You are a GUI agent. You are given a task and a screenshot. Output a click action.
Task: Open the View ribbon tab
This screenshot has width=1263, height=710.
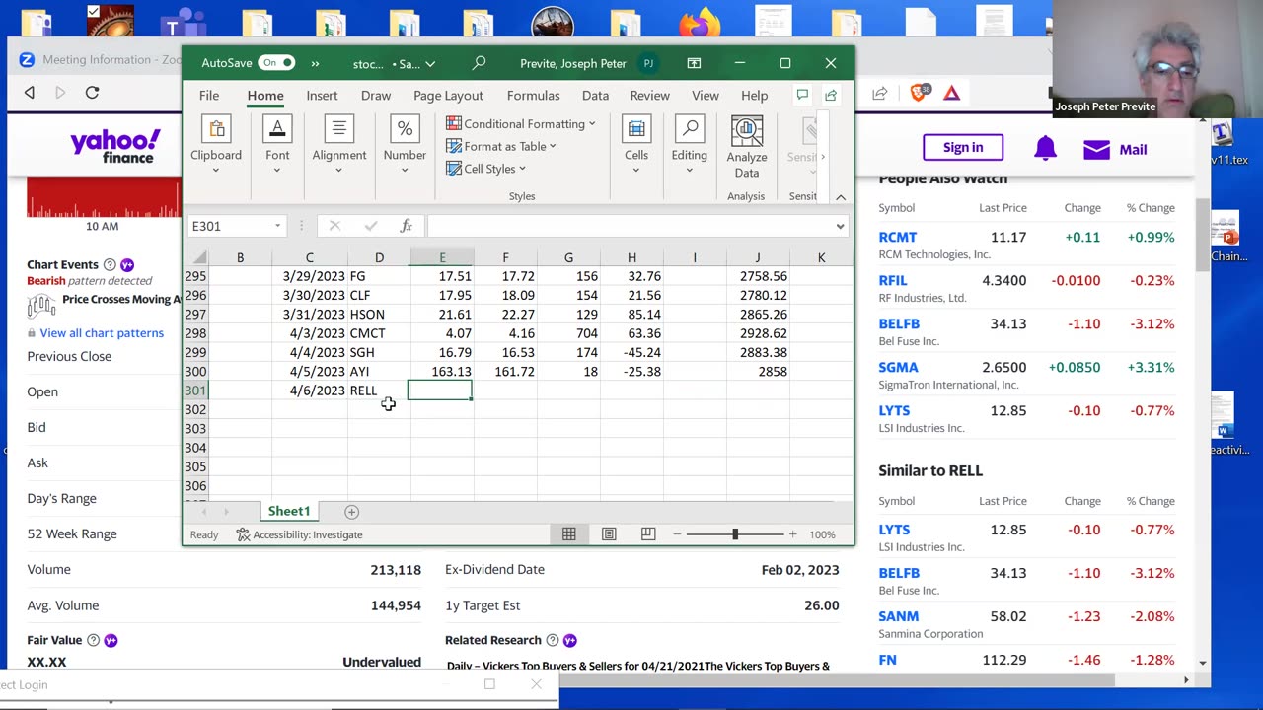705,96
